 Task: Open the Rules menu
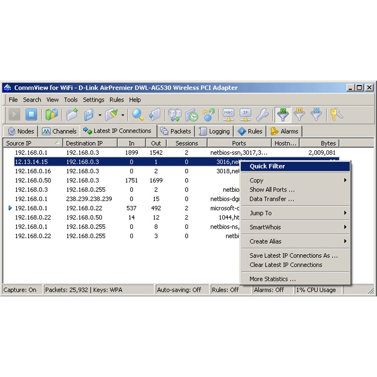tap(116, 99)
